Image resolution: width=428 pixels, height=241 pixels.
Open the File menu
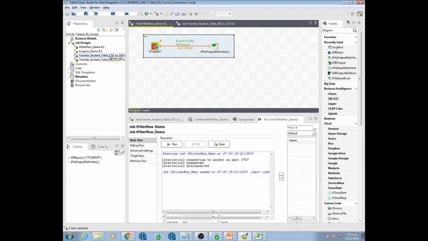pyautogui.click(x=67, y=7)
